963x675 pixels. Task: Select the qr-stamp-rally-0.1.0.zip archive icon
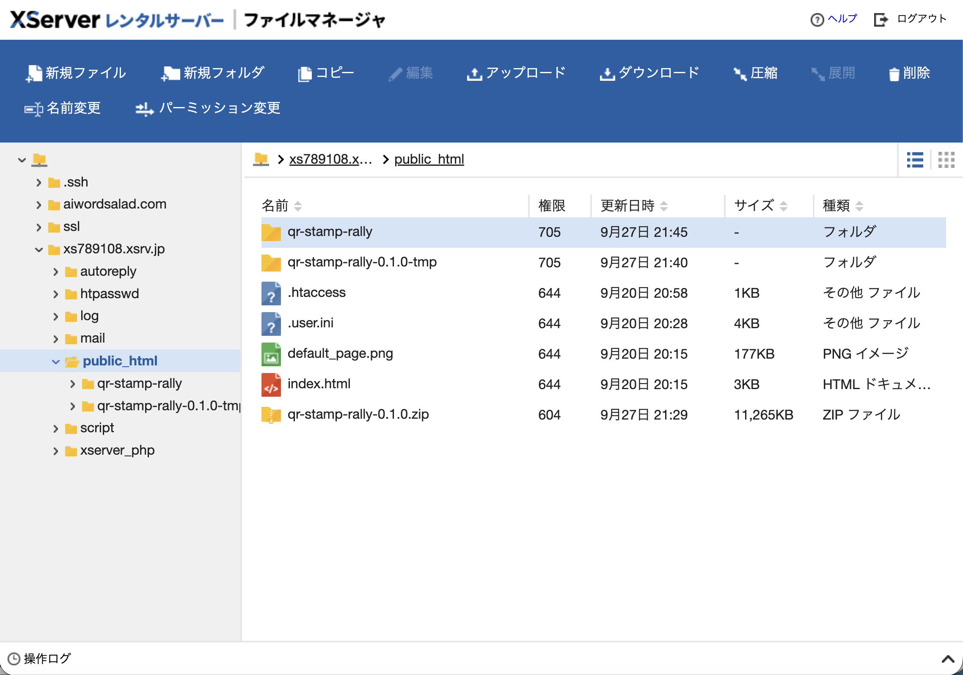coord(271,415)
